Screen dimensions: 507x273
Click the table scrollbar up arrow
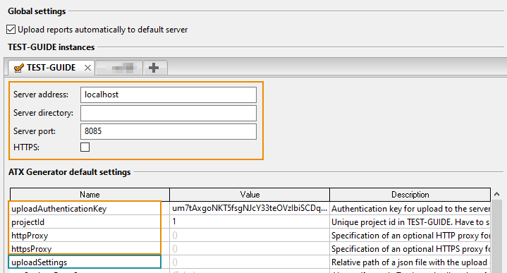496,195
